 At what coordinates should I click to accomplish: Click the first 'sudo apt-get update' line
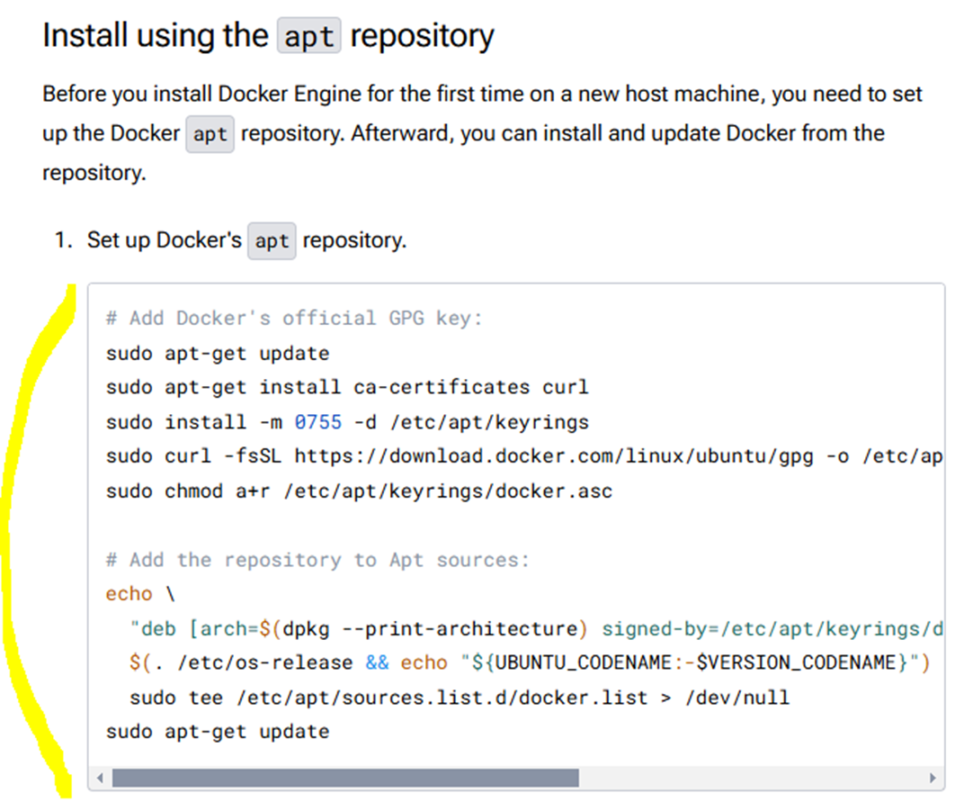pyautogui.click(x=218, y=353)
